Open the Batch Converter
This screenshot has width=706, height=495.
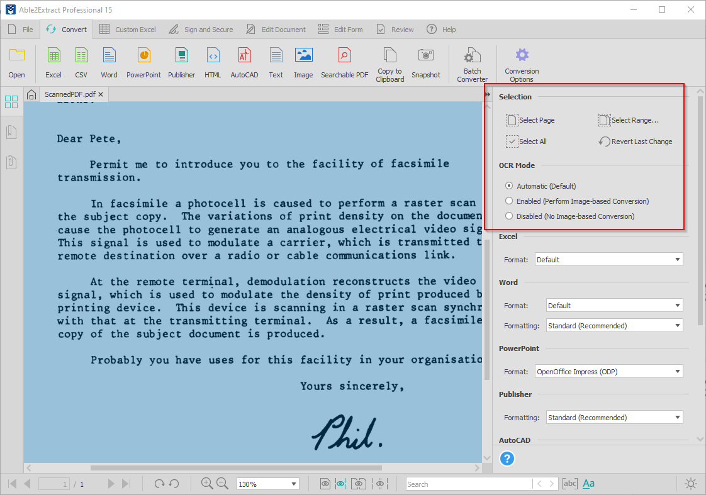(472, 61)
